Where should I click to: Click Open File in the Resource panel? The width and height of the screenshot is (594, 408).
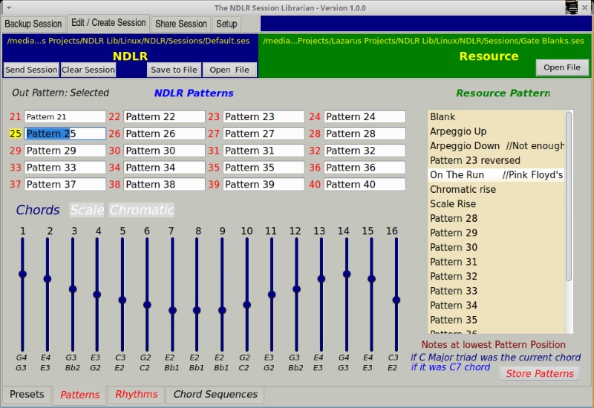point(561,68)
